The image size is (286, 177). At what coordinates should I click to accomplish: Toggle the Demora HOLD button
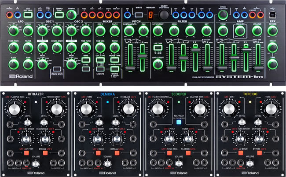point(98,153)
